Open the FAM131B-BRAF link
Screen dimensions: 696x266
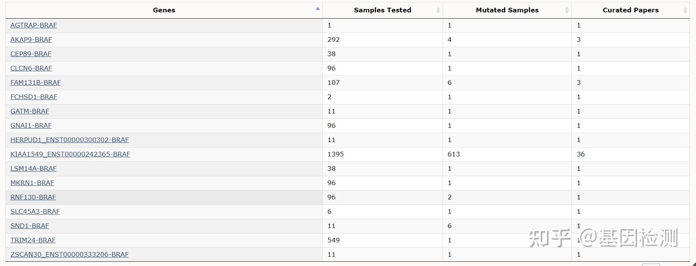(x=36, y=82)
